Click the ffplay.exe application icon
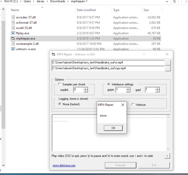Screen dimensions: 188x175 (x=13, y=33)
